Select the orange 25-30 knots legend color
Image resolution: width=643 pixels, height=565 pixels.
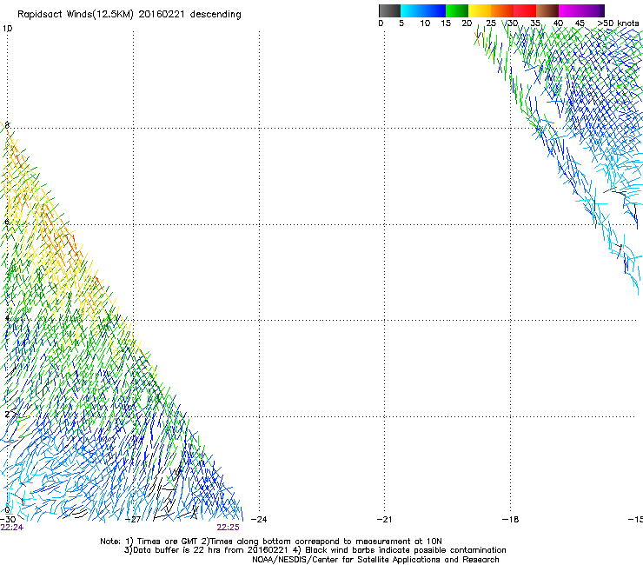502,10
